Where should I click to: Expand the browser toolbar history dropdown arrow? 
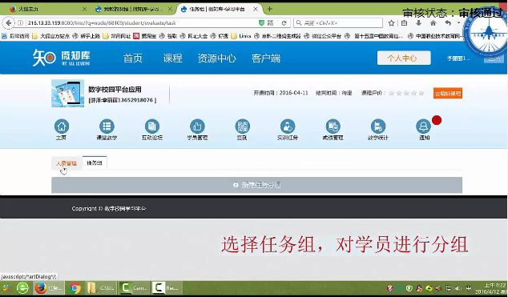point(458,23)
